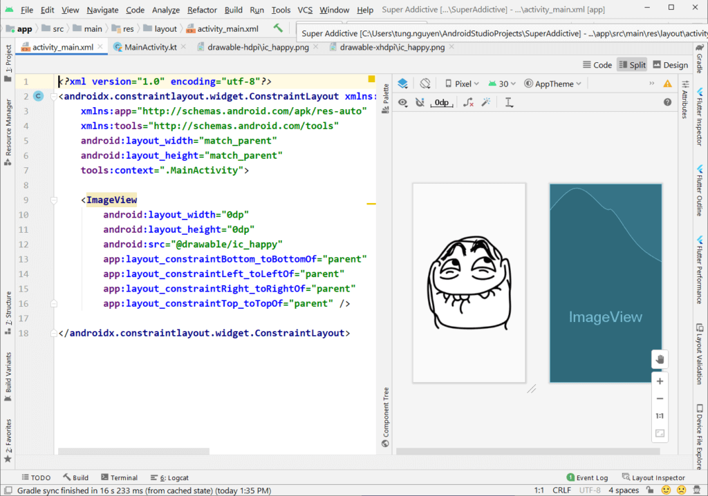The width and height of the screenshot is (708, 496).
Task: Open the Terminal tool window
Action: 119,477
